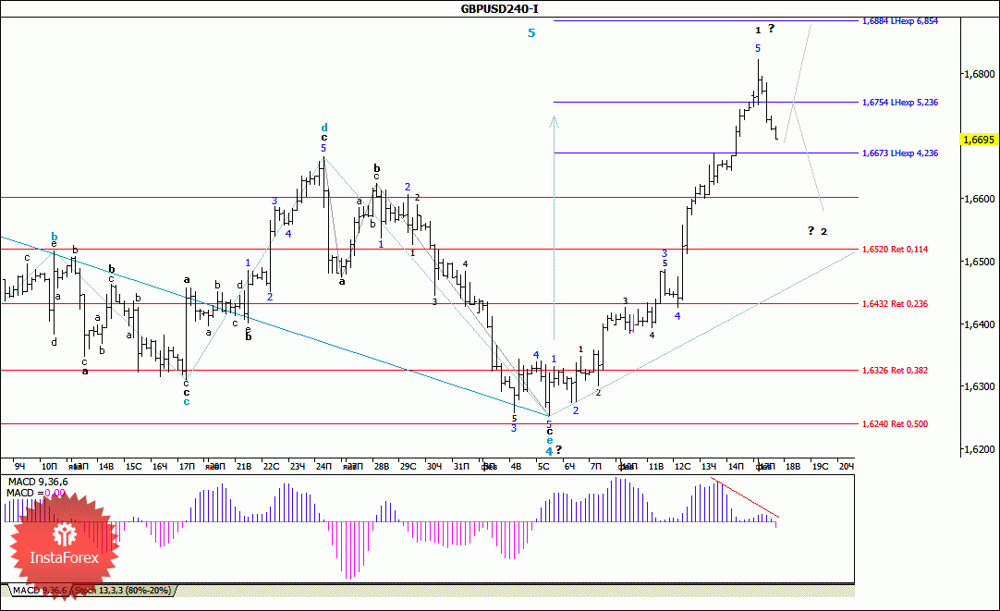Click the 1,6754 LHexp 5,236 level label
Screen dimensions: 1000x611
point(900,102)
